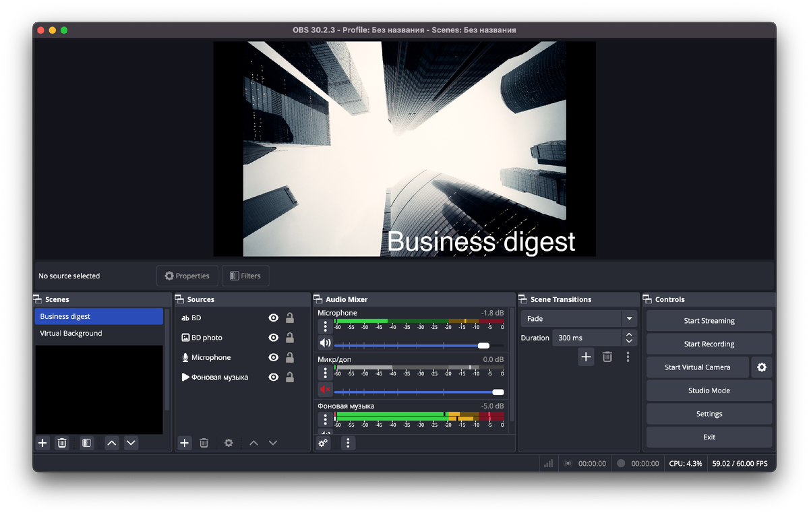Move source up in Sources toolbar
This screenshot has height=515, width=809.
[x=253, y=443]
